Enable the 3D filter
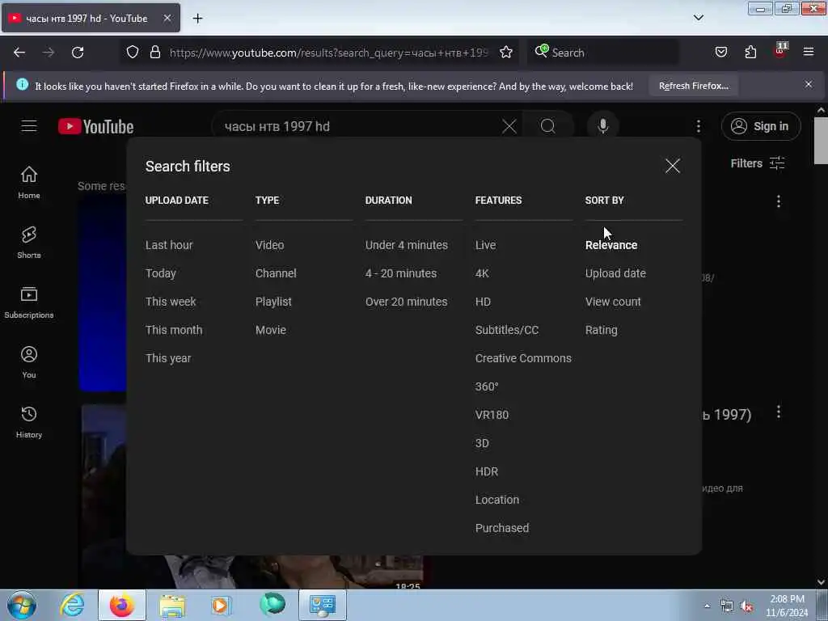Screen dimensions: 828x621 click(x=482, y=443)
